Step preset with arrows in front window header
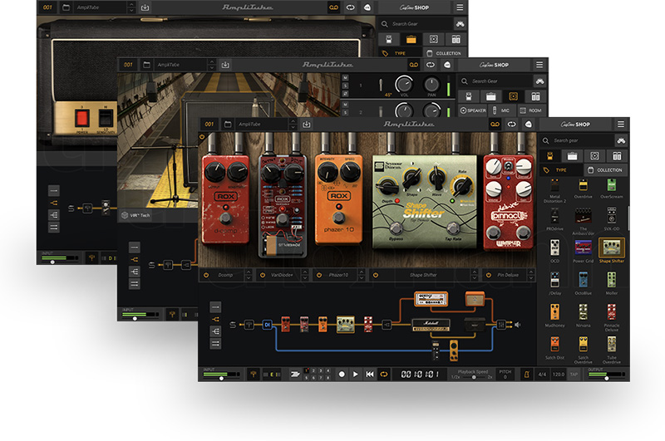Viewport: 665px width, 441px height. click(293, 124)
